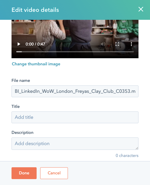Mute the video volume speaker icon
This screenshot has height=185, width=150.
pos(103,44)
